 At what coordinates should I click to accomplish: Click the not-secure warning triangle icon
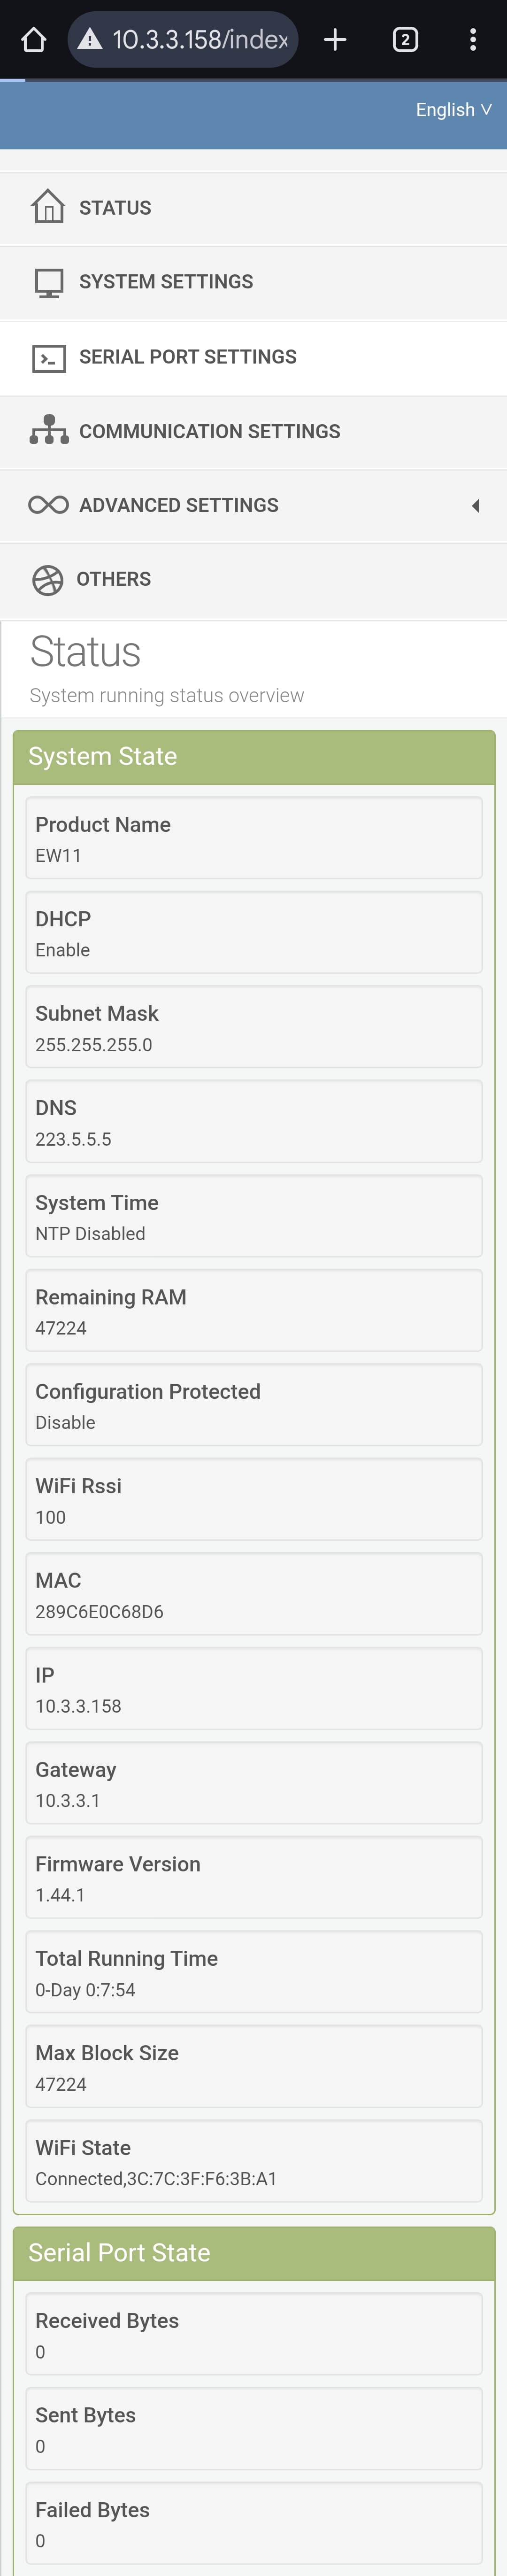tap(90, 40)
